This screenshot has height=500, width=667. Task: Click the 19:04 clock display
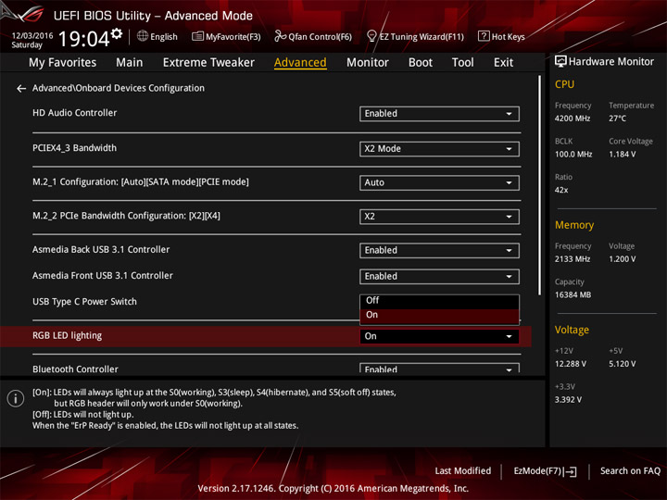[83, 39]
